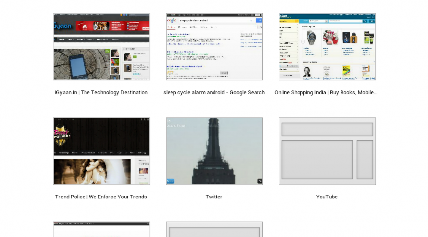Click the Twitter title text
Image resolution: width=428 pixels, height=237 pixels.
tap(214, 197)
